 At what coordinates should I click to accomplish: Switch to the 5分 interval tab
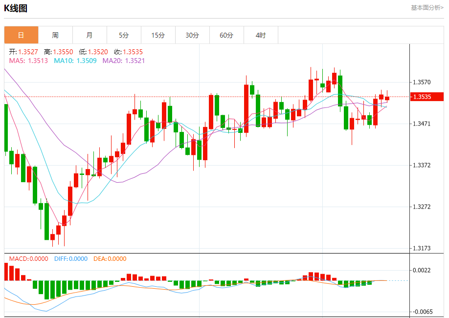[x=124, y=35]
